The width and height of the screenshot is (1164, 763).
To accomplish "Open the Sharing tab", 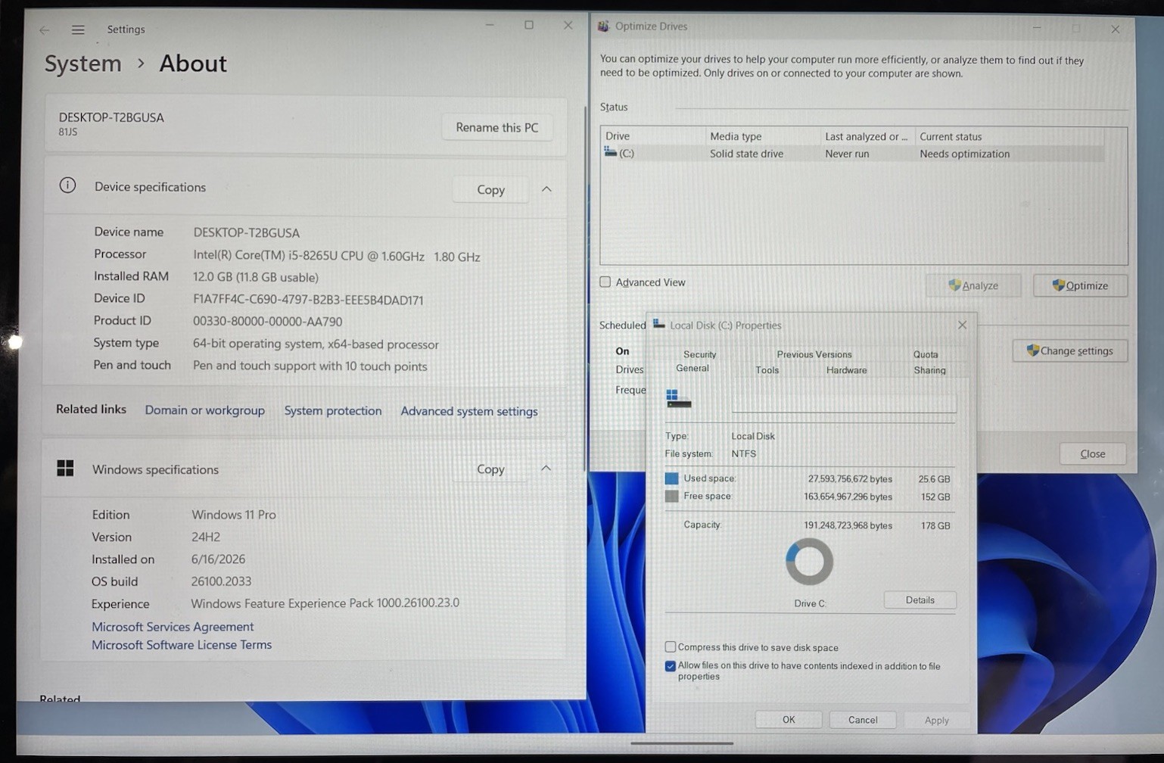I will pos(929,370).
